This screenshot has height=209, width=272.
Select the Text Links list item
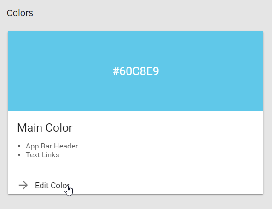pos(42,155)
